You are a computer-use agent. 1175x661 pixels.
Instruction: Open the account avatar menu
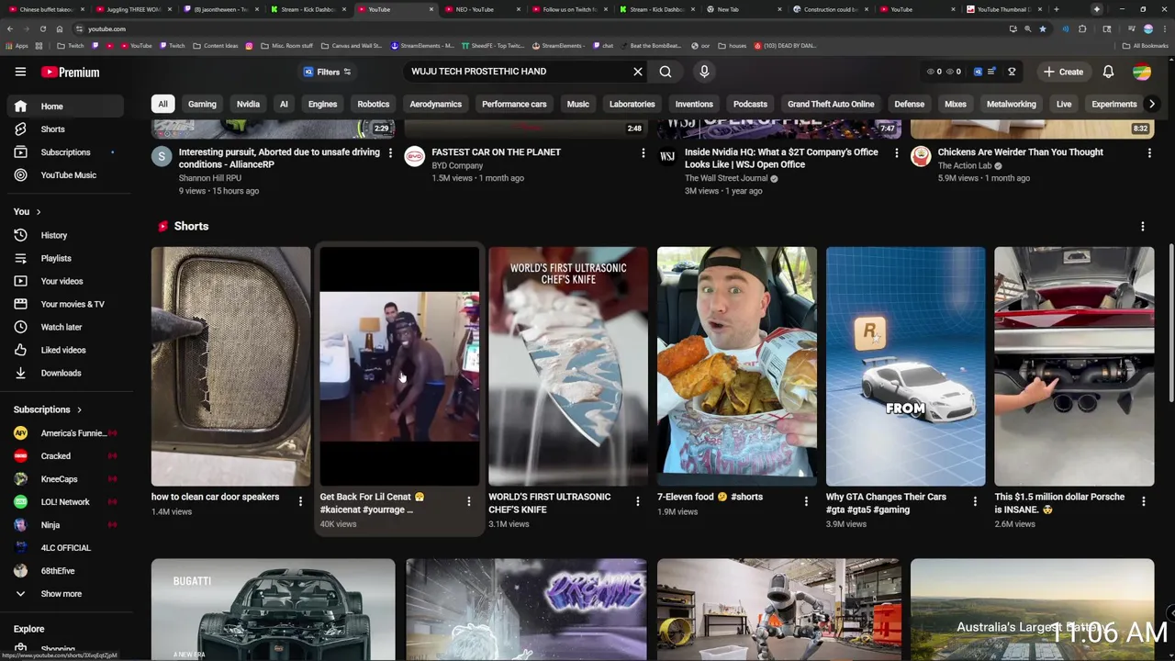pos(1142,72)
